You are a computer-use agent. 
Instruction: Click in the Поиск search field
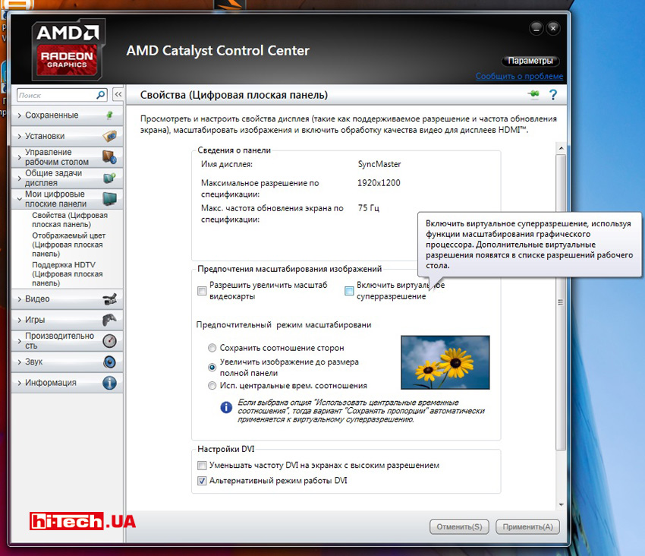[x=55, y=96]
